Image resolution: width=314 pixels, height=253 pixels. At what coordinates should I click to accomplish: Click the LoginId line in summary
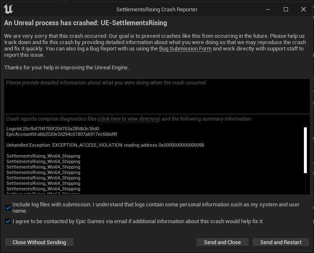pos(53,129)
